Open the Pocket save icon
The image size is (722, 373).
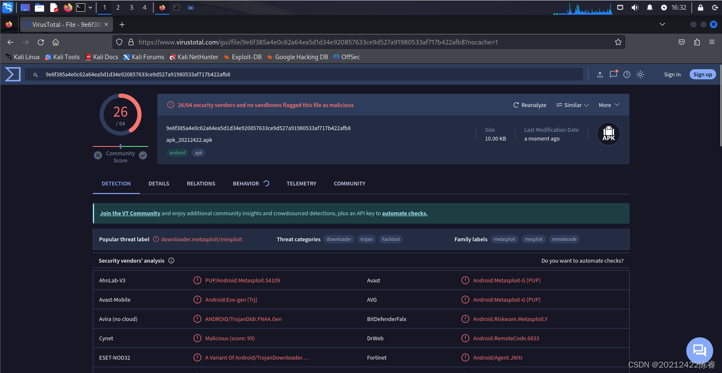[x=682, y=42]
